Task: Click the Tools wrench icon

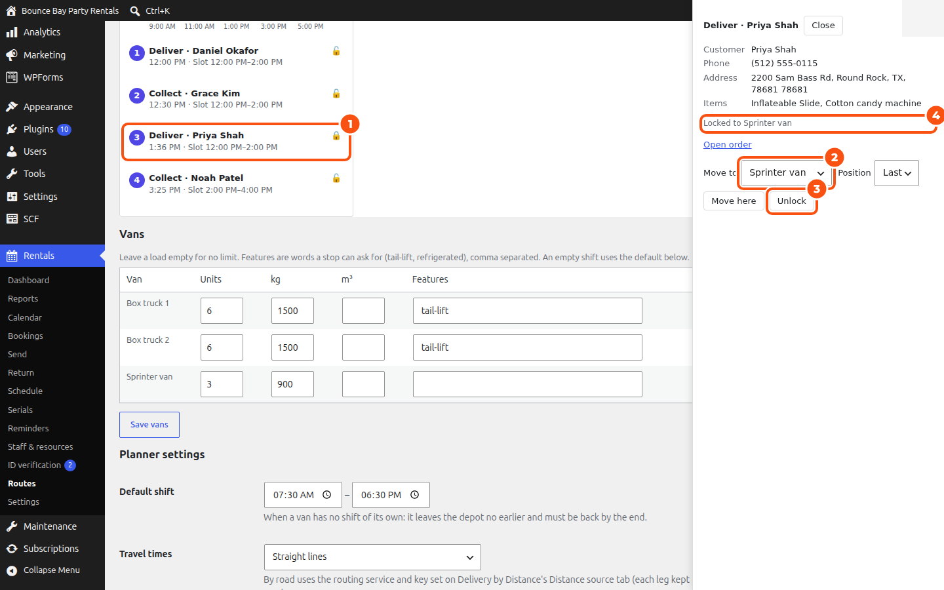Action: [x=12, y=174]
